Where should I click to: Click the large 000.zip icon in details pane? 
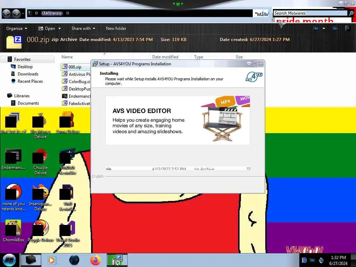click(x=14, y=42)
